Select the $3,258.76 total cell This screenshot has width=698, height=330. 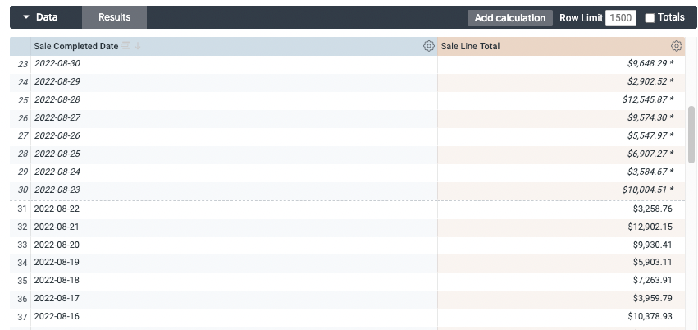click(x=652, y=209)
